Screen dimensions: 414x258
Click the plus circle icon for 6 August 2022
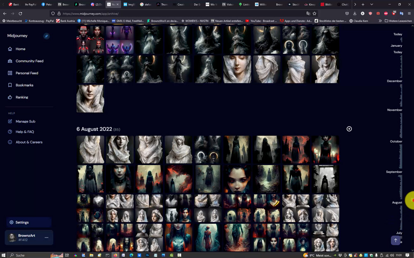[x=349, y=129]
